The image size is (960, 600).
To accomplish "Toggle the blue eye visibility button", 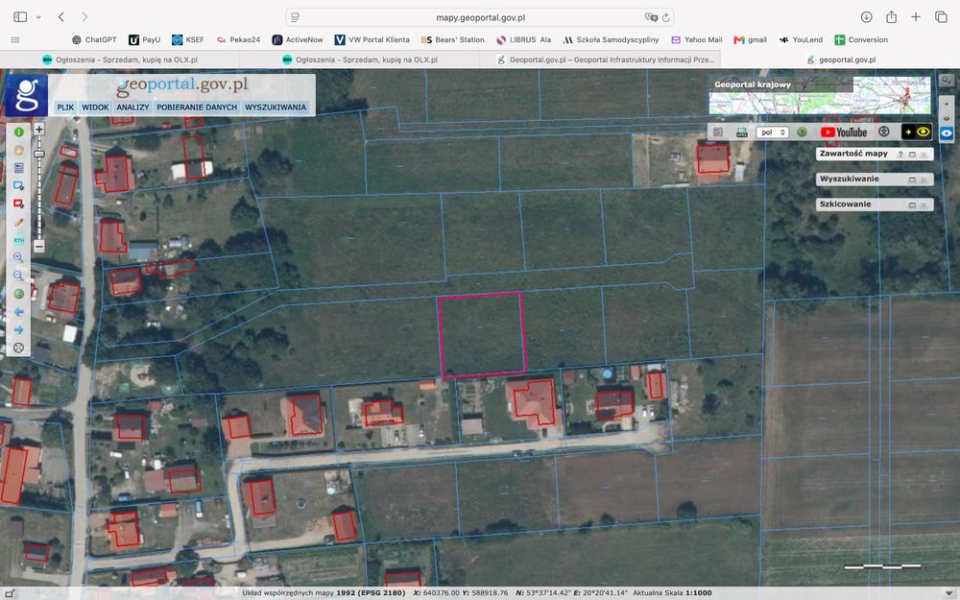I will pyautogui.click(x=947, y=132).
